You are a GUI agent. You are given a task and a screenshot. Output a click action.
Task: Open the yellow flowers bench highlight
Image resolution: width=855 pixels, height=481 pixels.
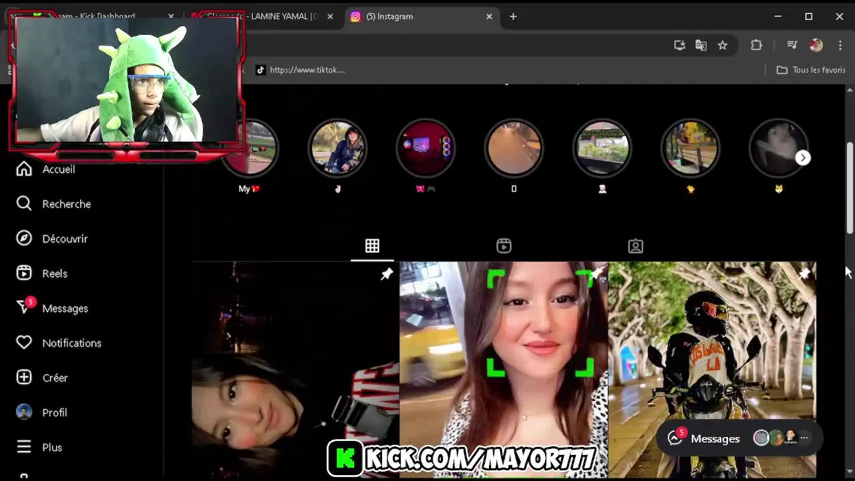click(x=690, y=148)
